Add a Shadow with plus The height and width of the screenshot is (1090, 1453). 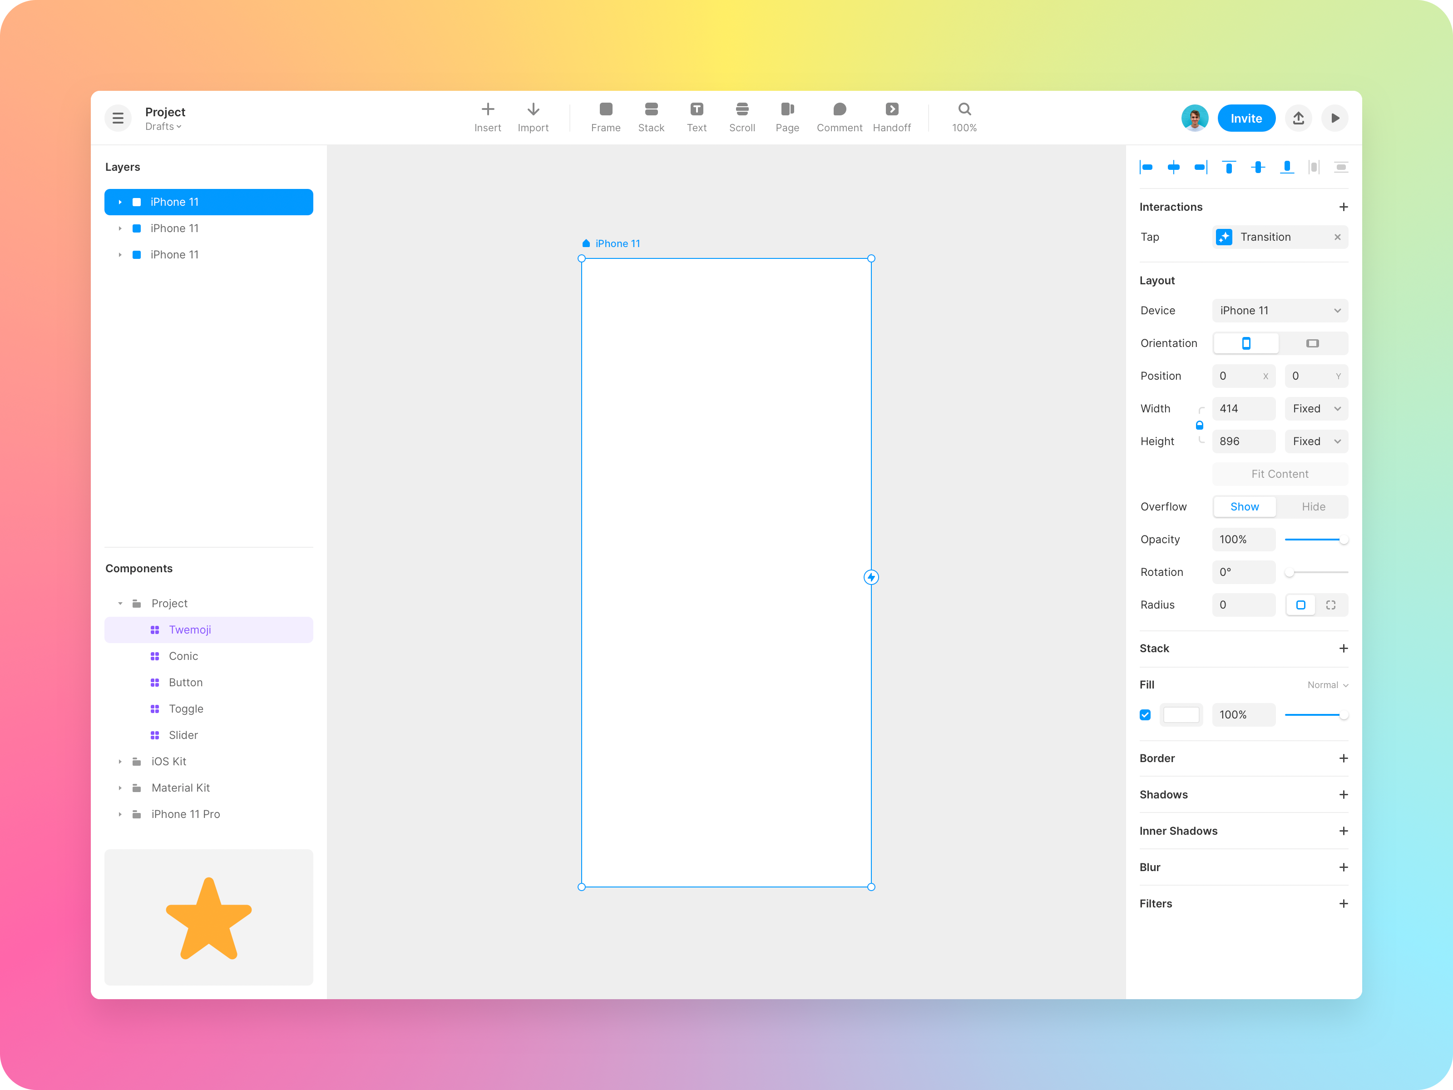point(1343,794)
